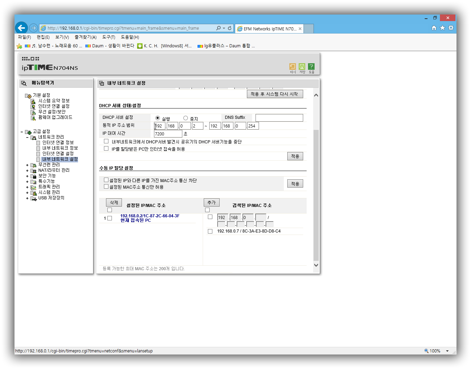
Task: Collapse the 고급 설정 tree node
Action: click(22, 132)
